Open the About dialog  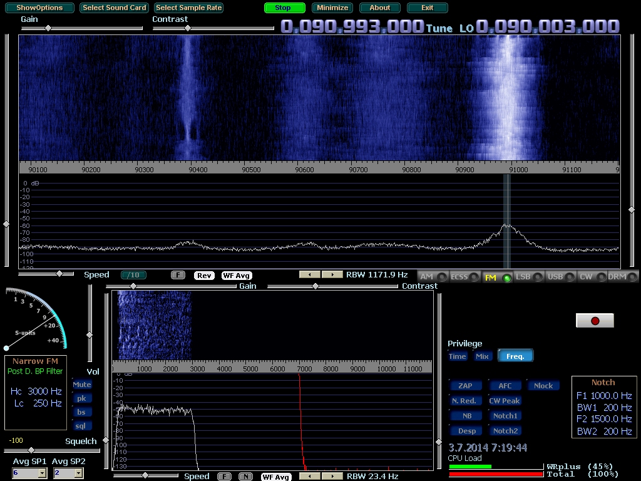tap(380, 8)
